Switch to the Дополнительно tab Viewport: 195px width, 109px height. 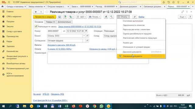[x=64, y=22]
